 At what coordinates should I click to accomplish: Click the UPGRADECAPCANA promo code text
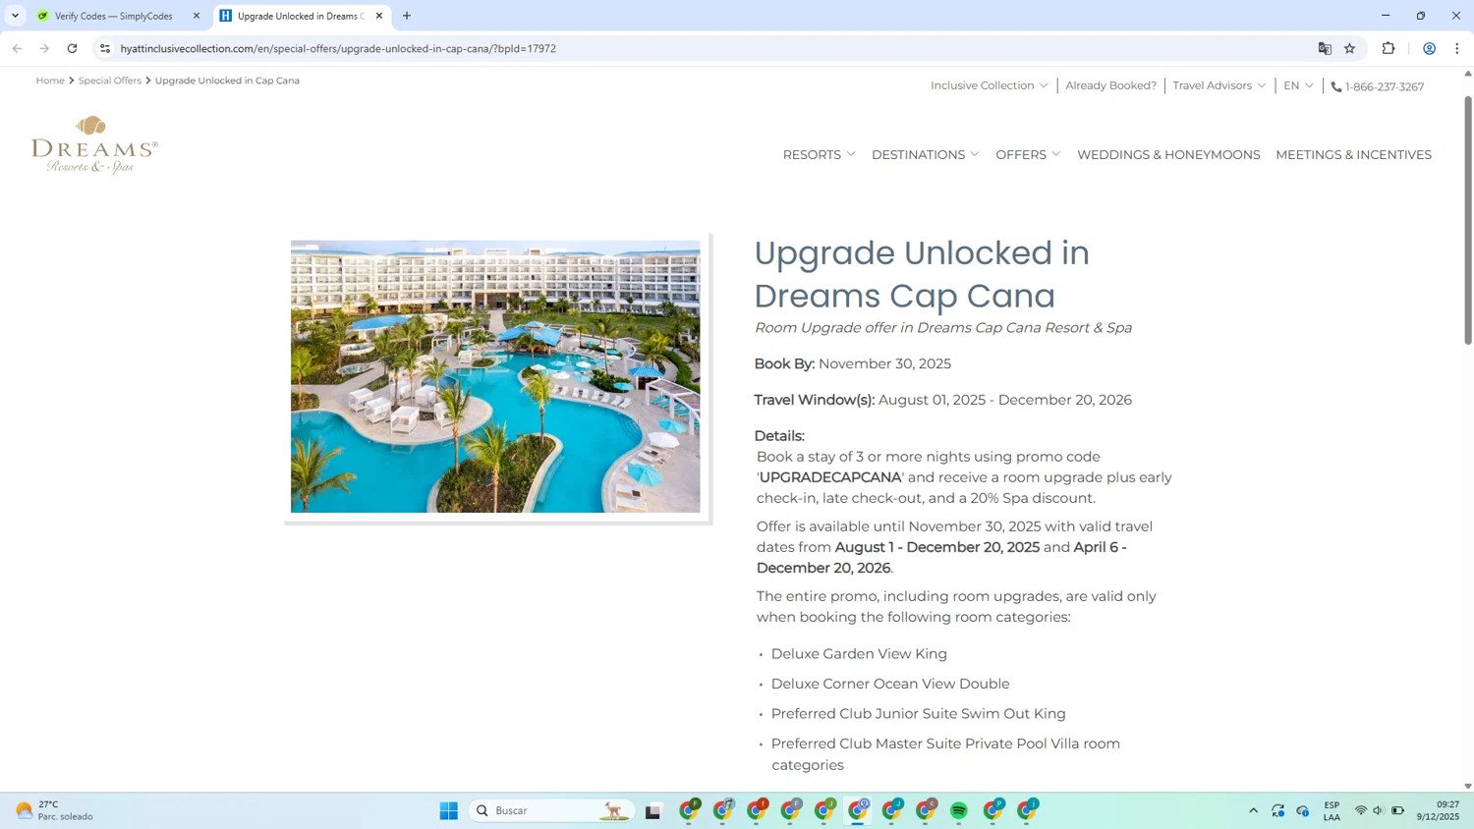[830, 477]
